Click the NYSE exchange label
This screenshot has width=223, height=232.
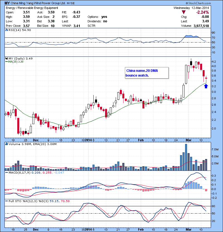point(71,3)
